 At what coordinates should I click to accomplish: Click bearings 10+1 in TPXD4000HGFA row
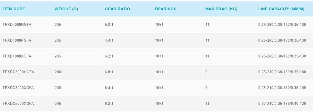(159, 25)
